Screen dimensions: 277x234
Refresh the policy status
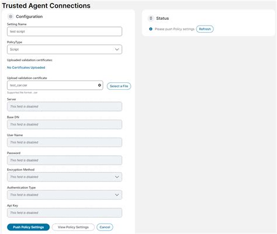pyautogui.click(x=205, y=29)
